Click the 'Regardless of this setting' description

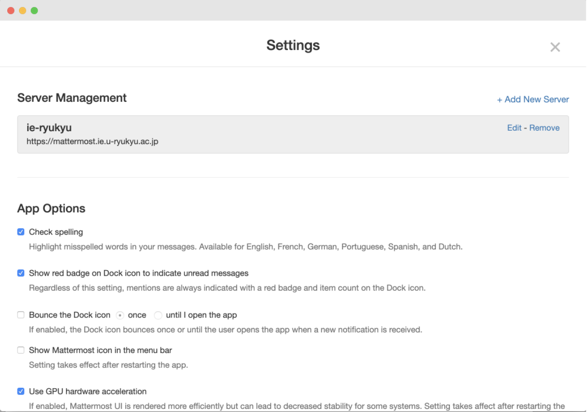click(227, 288)
